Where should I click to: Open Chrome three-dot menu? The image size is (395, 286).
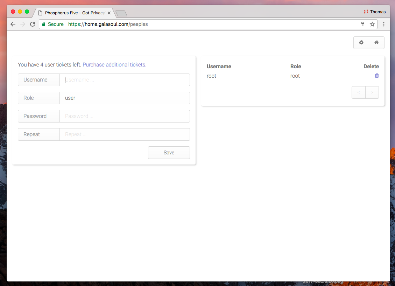point(384,24)
